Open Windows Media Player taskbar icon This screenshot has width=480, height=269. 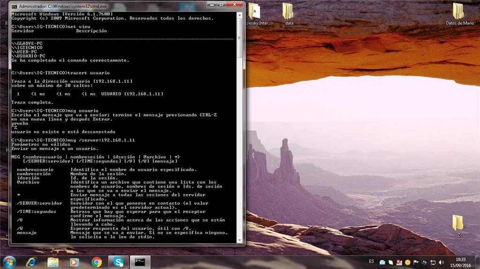click(75, 262)
